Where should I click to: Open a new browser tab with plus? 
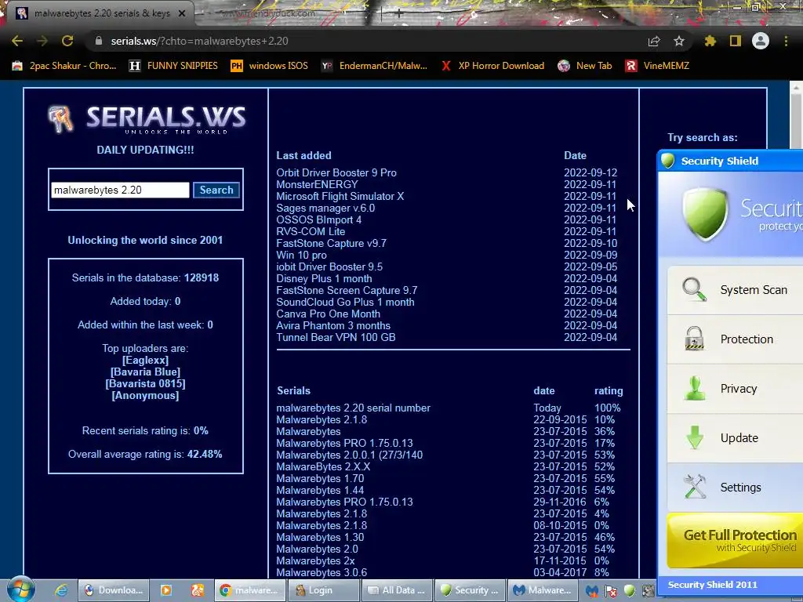tap(399, 13)
